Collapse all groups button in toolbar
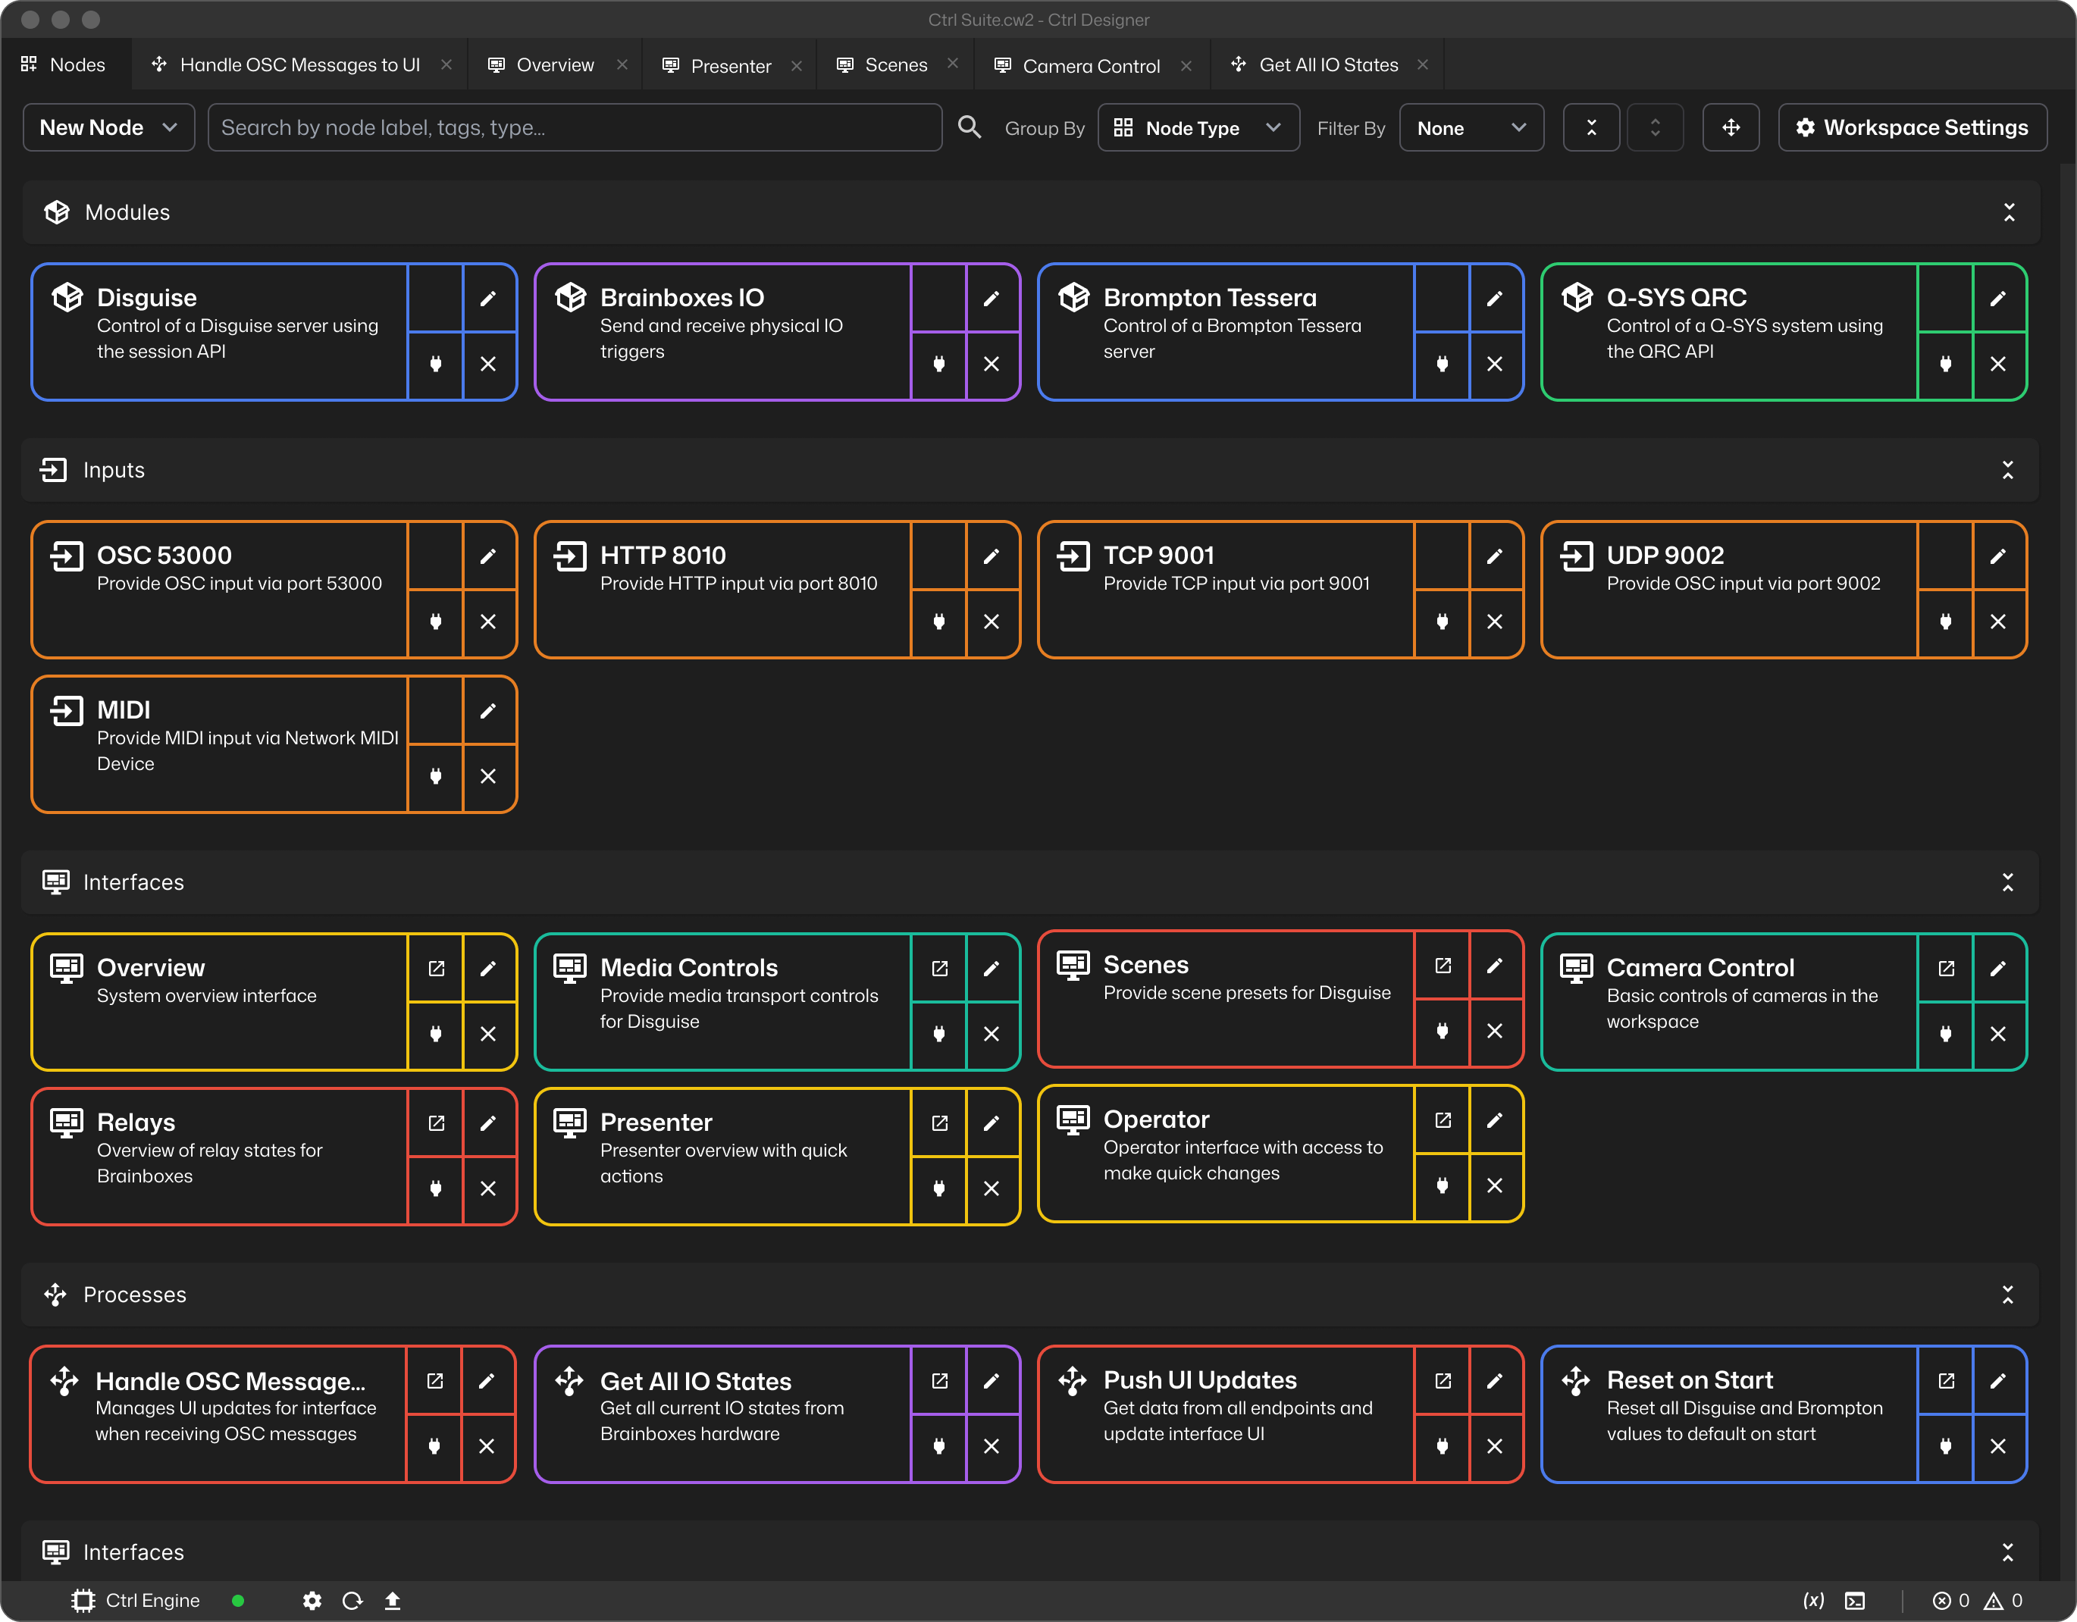2077x1622 pixels. coord(1591,127)
